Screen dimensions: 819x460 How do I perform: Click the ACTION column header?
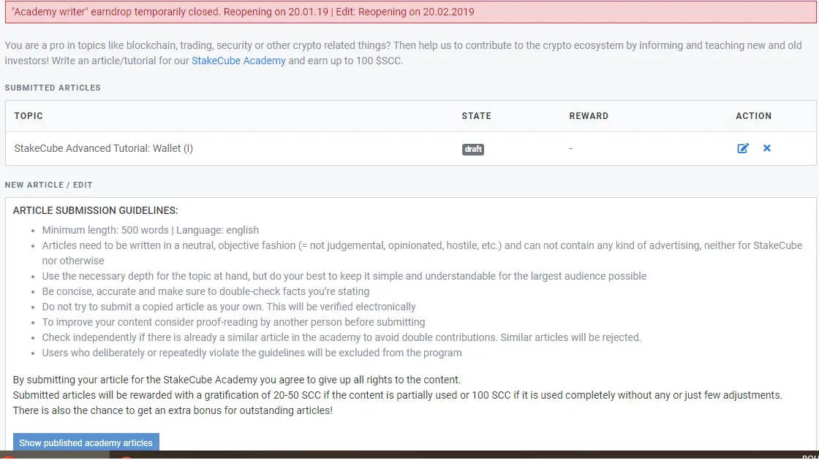[754, 116]
